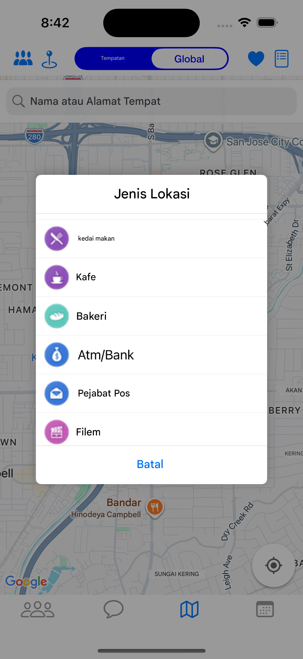This screenshot has width=303, height=659.
Task: Tap the Batal cancel button
Action: point(150,464)
